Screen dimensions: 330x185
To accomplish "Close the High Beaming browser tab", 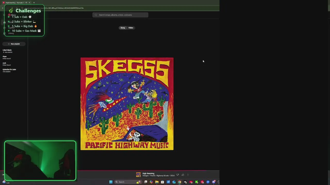I will pos(29,3).
